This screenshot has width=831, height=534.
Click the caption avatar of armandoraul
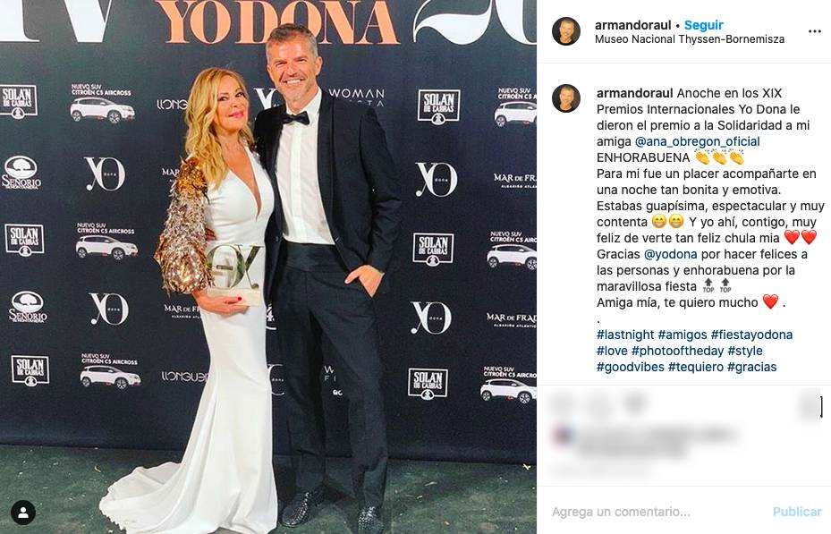[x=566, y=98]
